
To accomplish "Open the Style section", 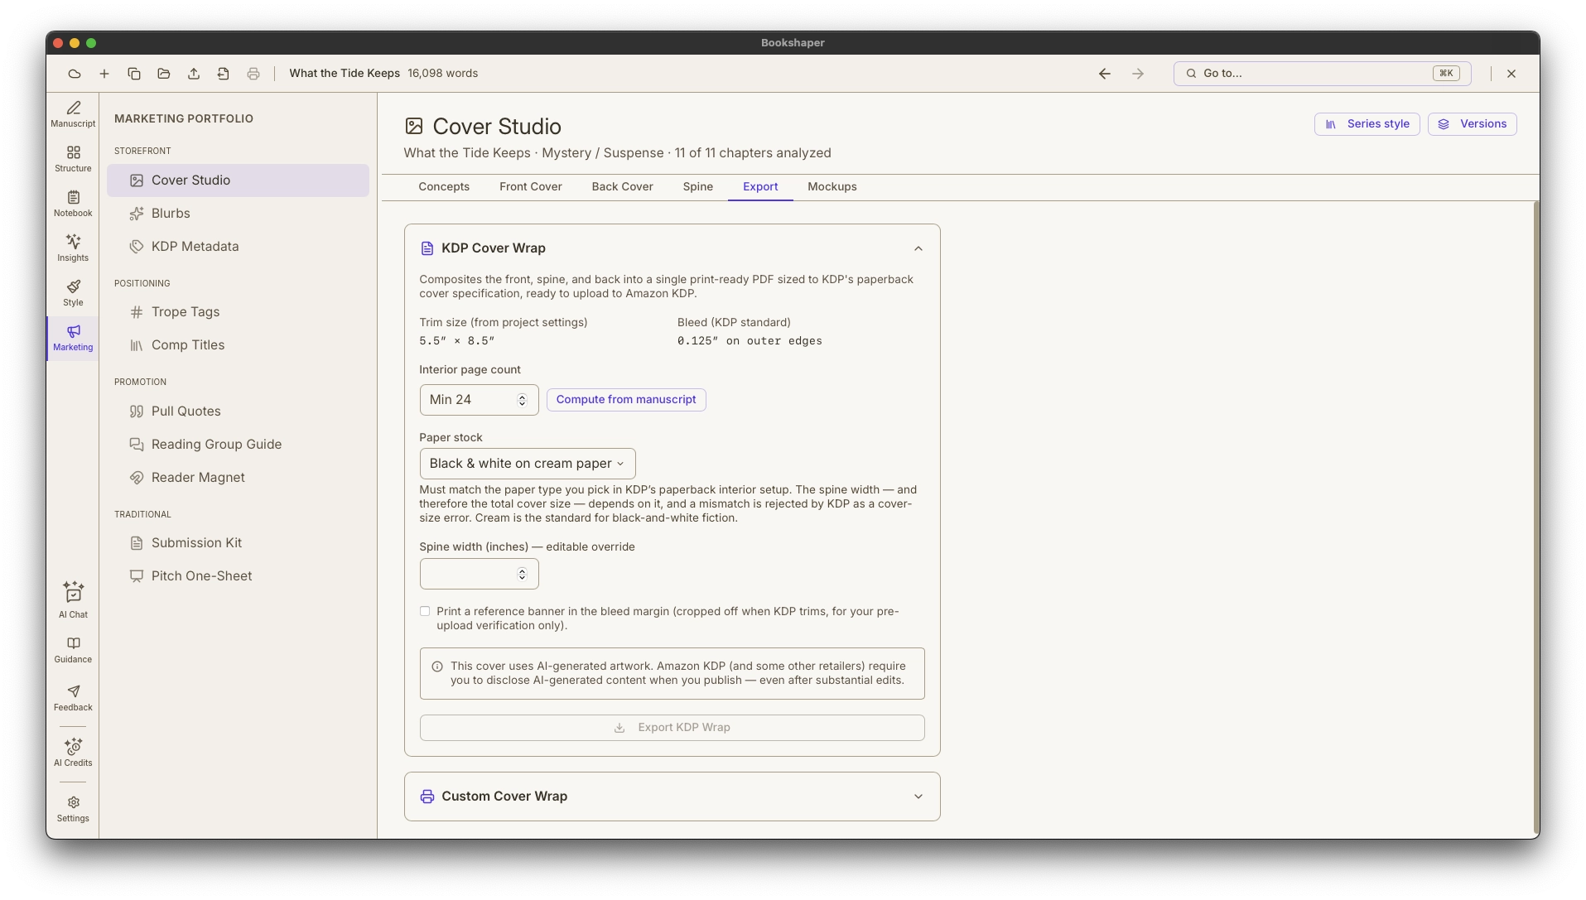I will point(73,293).
